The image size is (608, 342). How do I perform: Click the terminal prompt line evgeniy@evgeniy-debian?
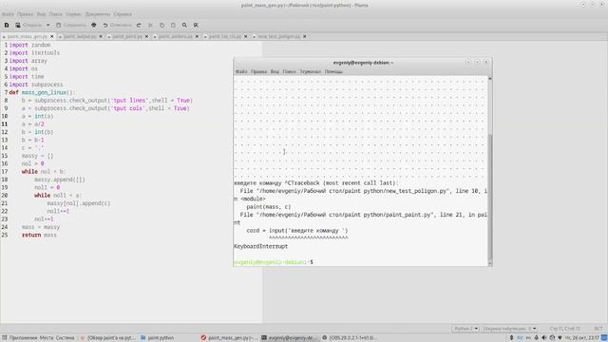(x=274, y=262)
